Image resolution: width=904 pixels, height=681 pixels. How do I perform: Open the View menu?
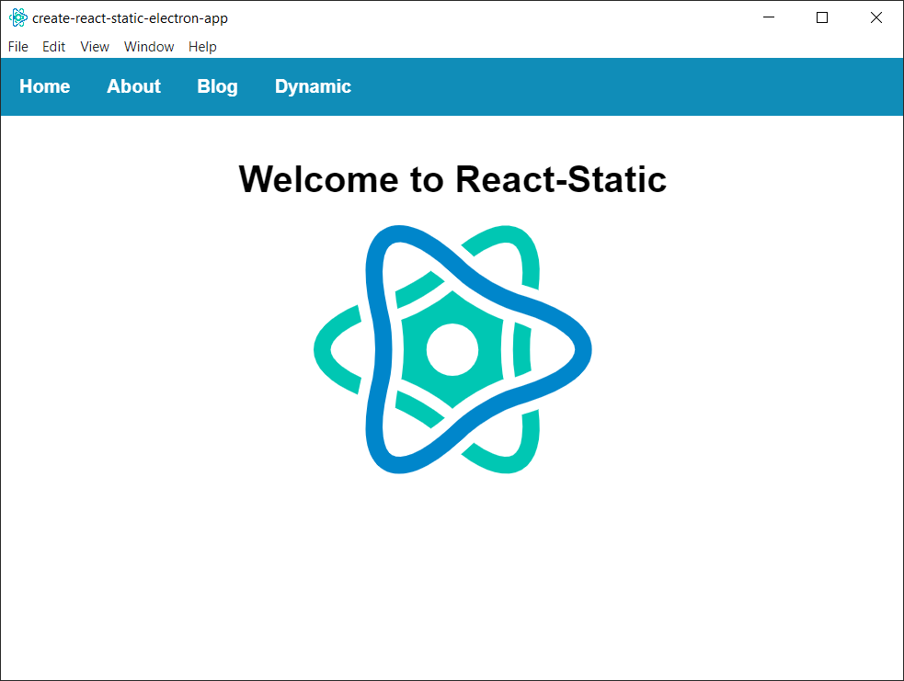click(95, 47)
